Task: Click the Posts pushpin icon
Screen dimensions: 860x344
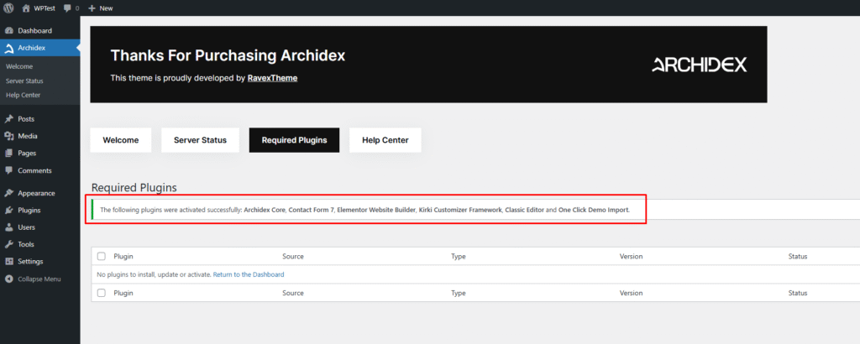Action: 8,119
